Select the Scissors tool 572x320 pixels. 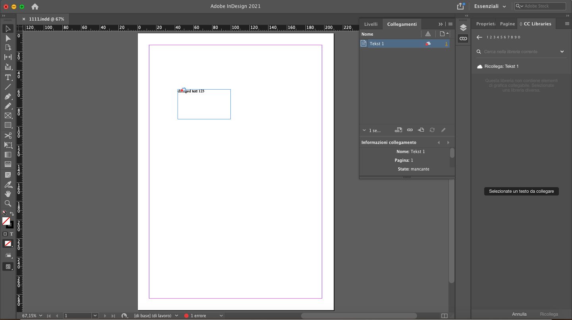[8, 135]
